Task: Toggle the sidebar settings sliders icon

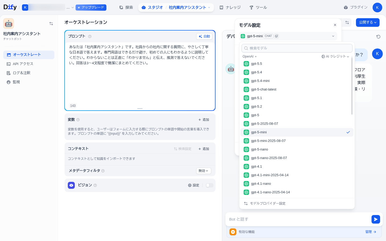Action: [51, 24]
